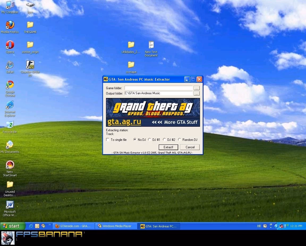Click the Extract! button
The height and width of the screenshot is (246, 306).
click(168, 147)
